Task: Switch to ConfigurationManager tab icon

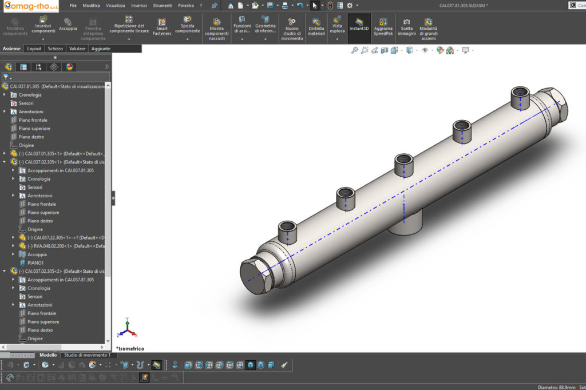Action: pyautogui.click(x=38, y=67)
